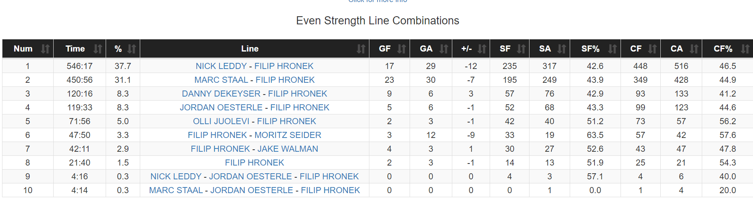Sort by CF column arrows

tap(652, 49)
